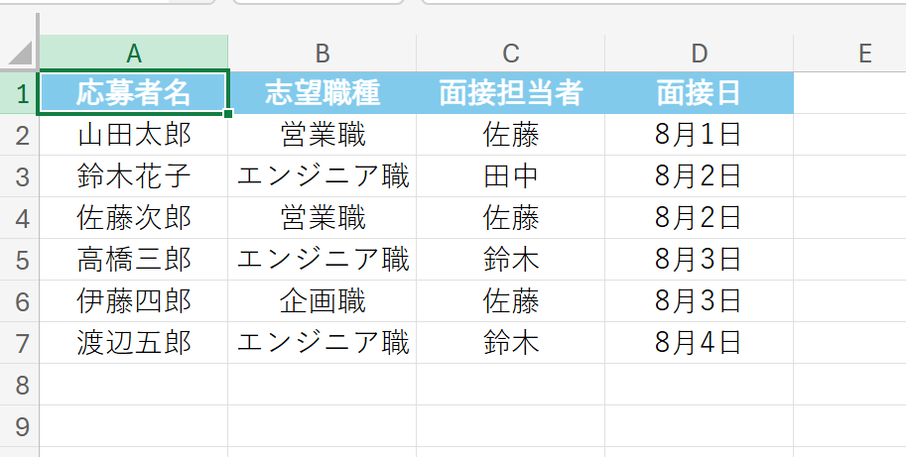Click the select-all triangle corner icon
The image size is (906, 457).
pyautogui.click(x=20, y=54)
